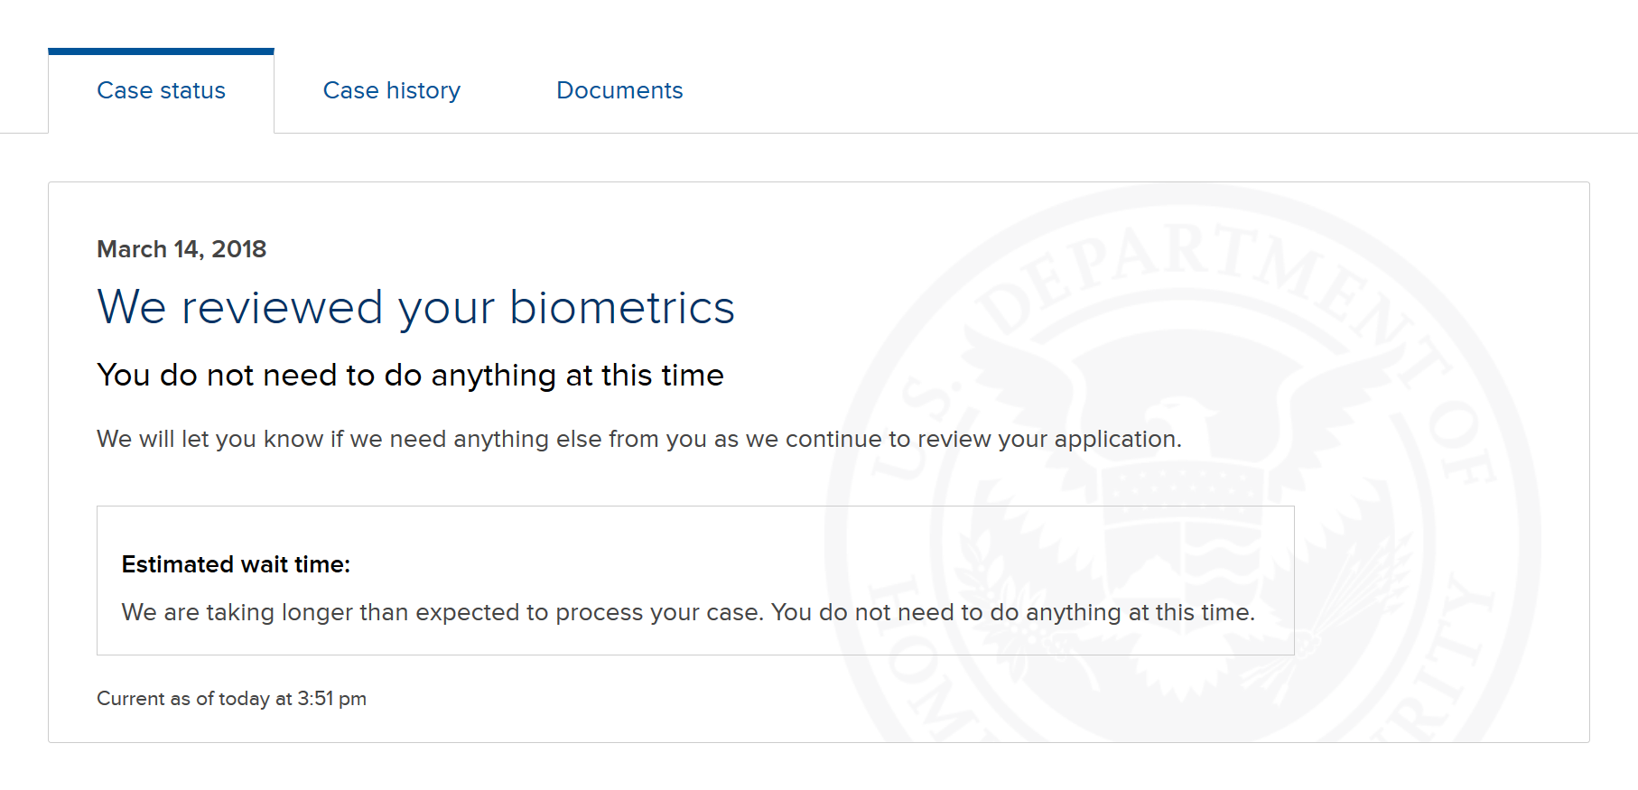Click the word 'application' in the paragraph
Image resolution: width=1638 pixels, height=790 pixels.
point(1114,440)
